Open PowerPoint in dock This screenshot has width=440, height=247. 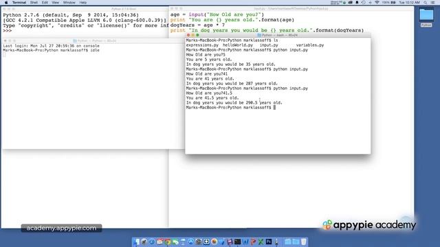pos(253,242)
